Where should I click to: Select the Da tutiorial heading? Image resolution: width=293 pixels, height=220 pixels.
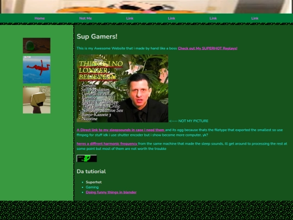[91, 171]
